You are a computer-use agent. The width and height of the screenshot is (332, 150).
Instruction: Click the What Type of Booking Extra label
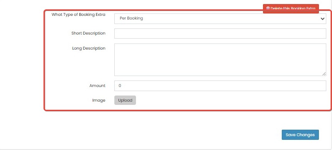pyautogui.click(x=78, y=15)
